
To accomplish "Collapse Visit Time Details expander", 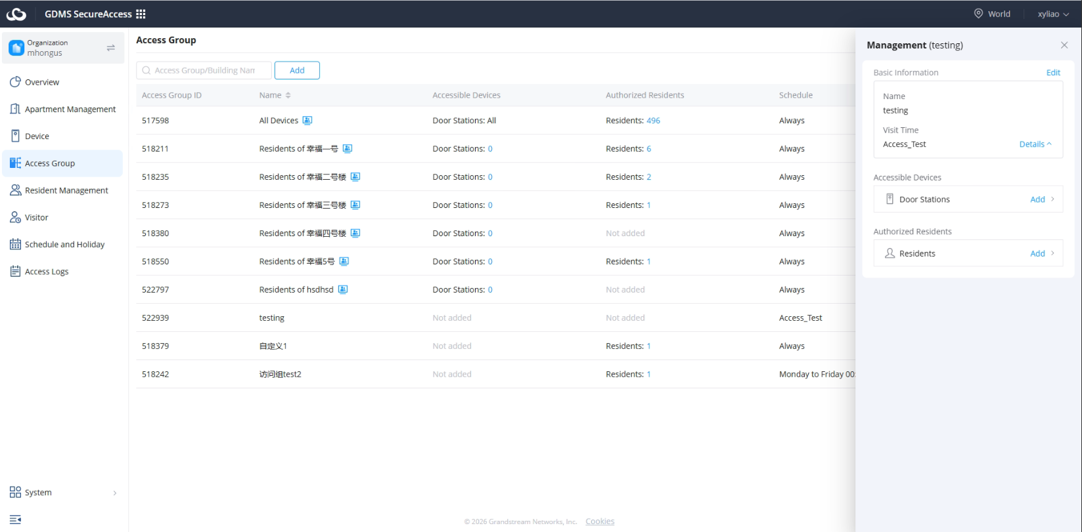I will [x=1035, y=144].
